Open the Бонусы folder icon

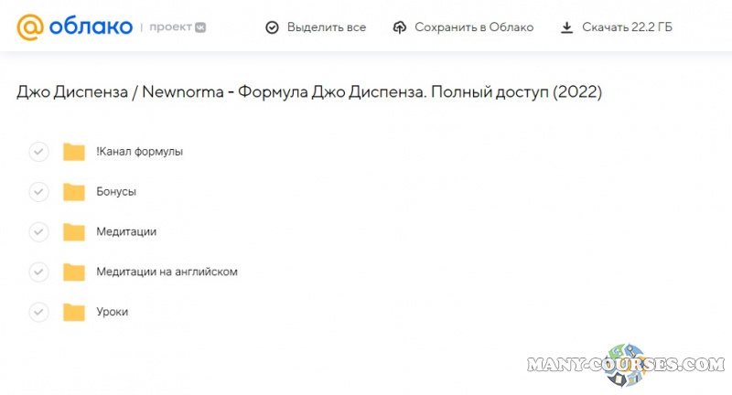[x=74, y=192]
